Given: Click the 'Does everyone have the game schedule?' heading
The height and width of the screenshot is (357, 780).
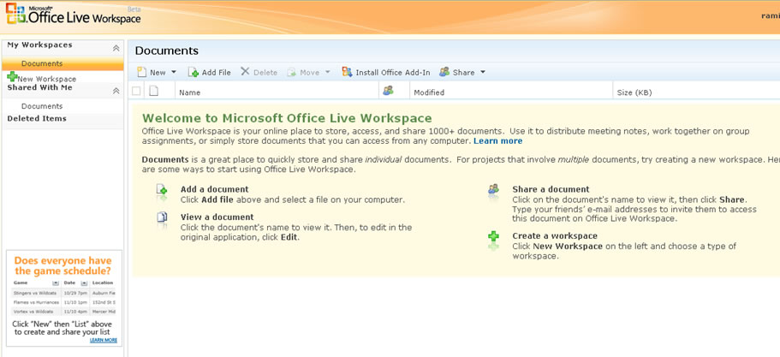Looking at the screenshot, I should point(63,266).
